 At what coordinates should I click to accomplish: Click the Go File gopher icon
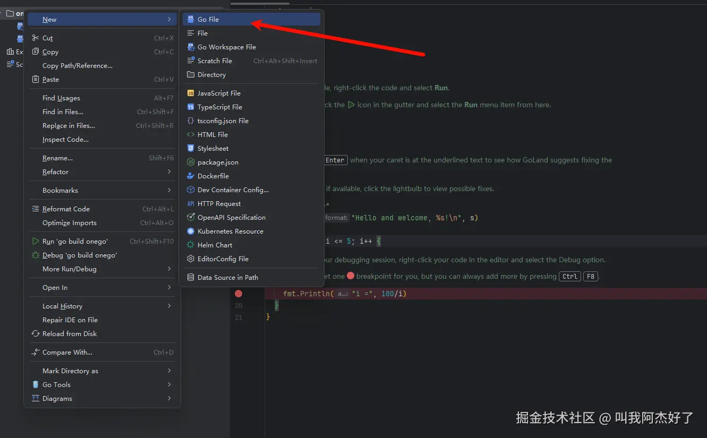(x=191, y=19)
